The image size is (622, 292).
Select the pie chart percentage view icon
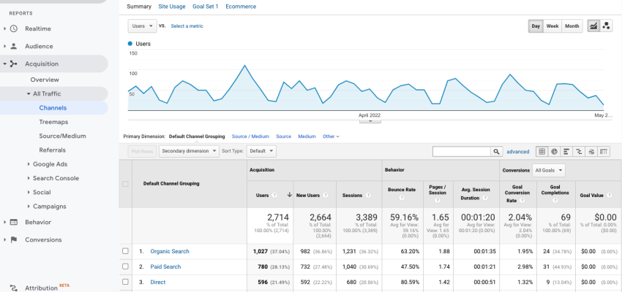pyautogui.click(x=554, y=151)
